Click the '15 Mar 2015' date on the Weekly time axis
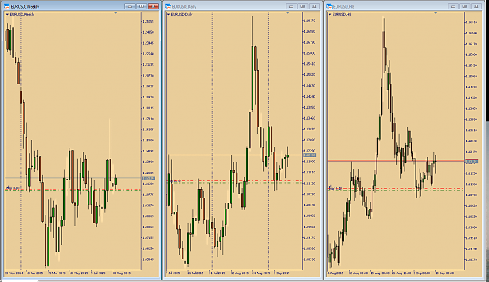Viewport: 489px width, 282px height. pos(56,273)
